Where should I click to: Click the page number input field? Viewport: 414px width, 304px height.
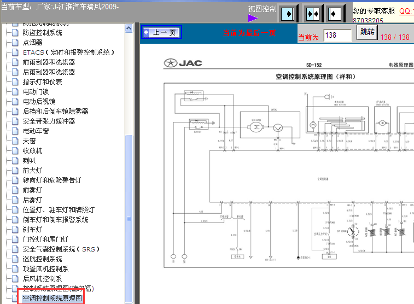coord(337,36)
